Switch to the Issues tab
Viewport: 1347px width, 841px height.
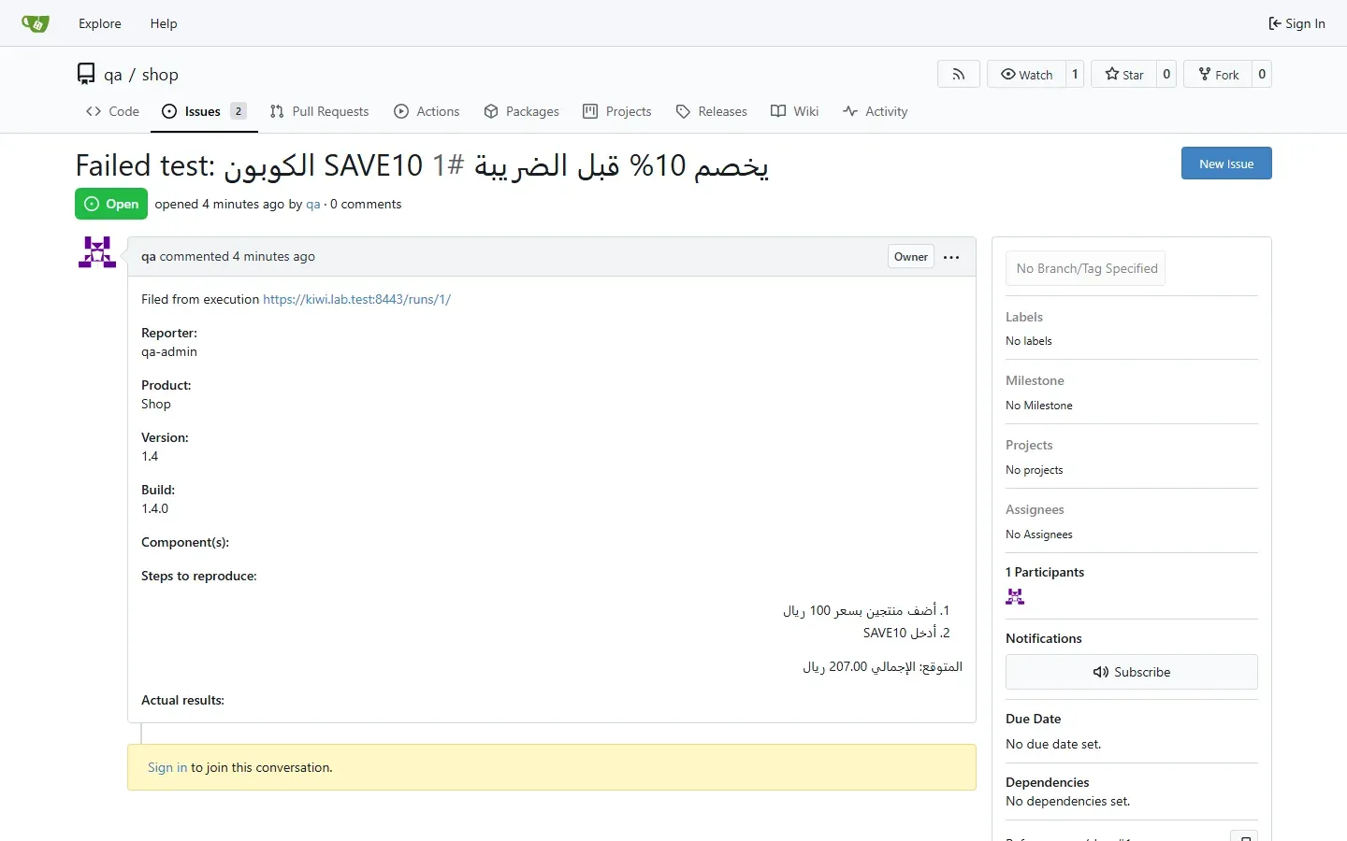pos(204,111)
